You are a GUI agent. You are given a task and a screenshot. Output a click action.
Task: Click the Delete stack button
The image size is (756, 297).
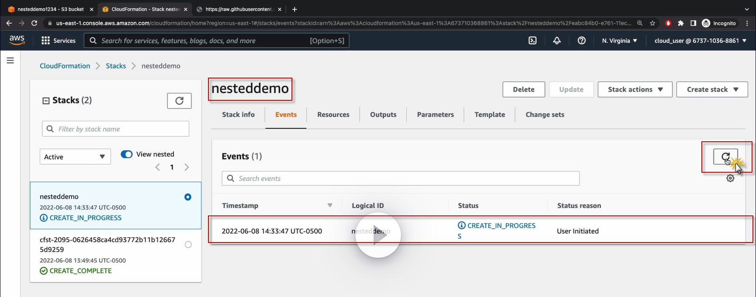(x=524, y=89)
